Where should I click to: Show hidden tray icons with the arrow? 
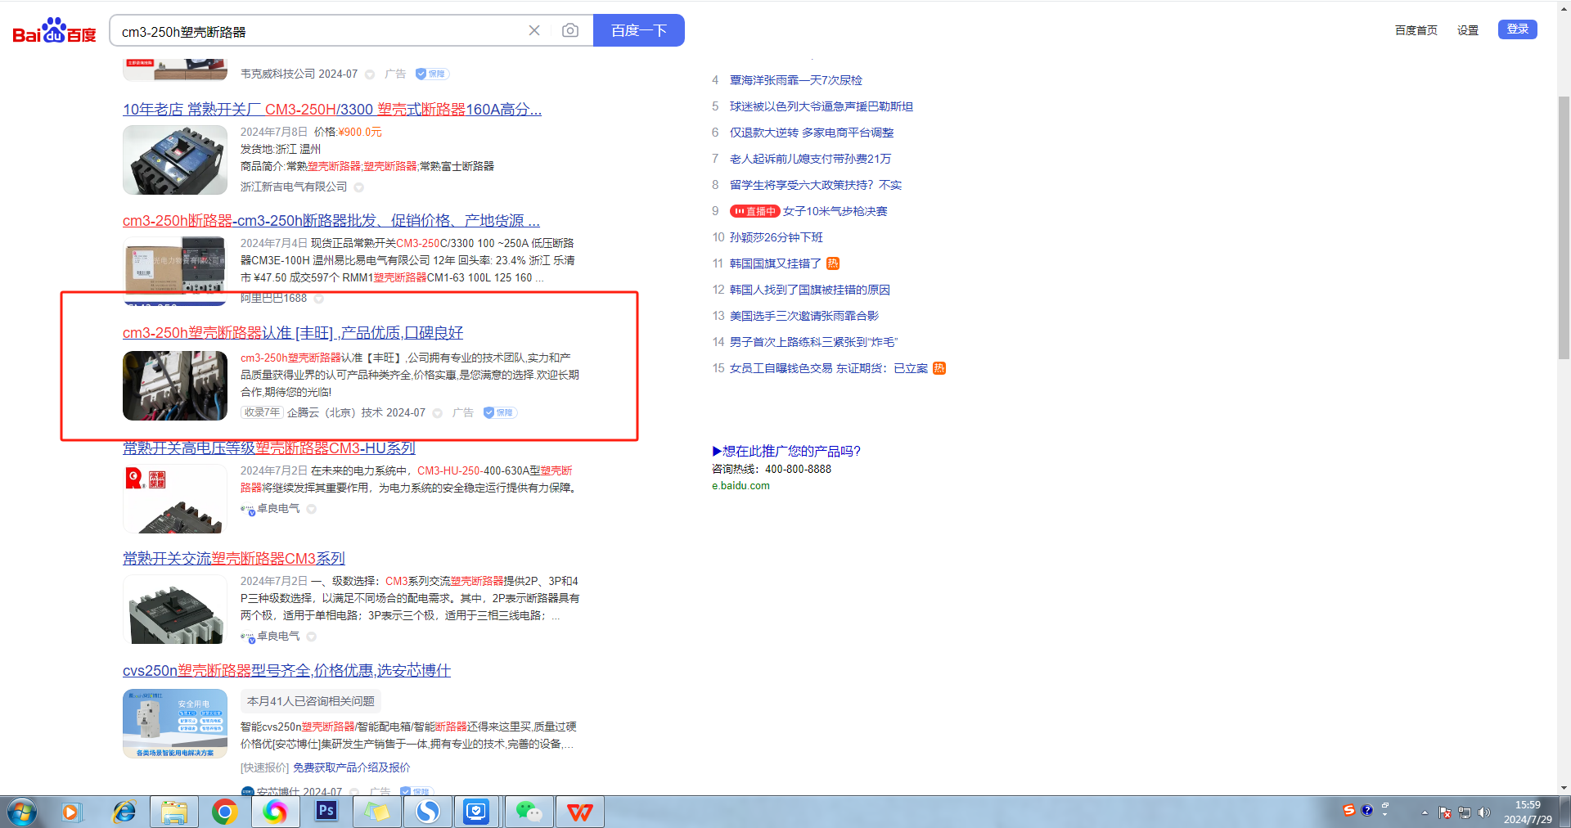click(x=1425, y=812)
